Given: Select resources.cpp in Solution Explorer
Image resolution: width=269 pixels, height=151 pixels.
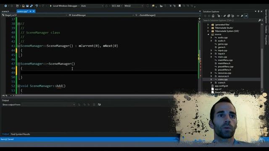Looking at the screenshot, I should (x=224, y=73).
